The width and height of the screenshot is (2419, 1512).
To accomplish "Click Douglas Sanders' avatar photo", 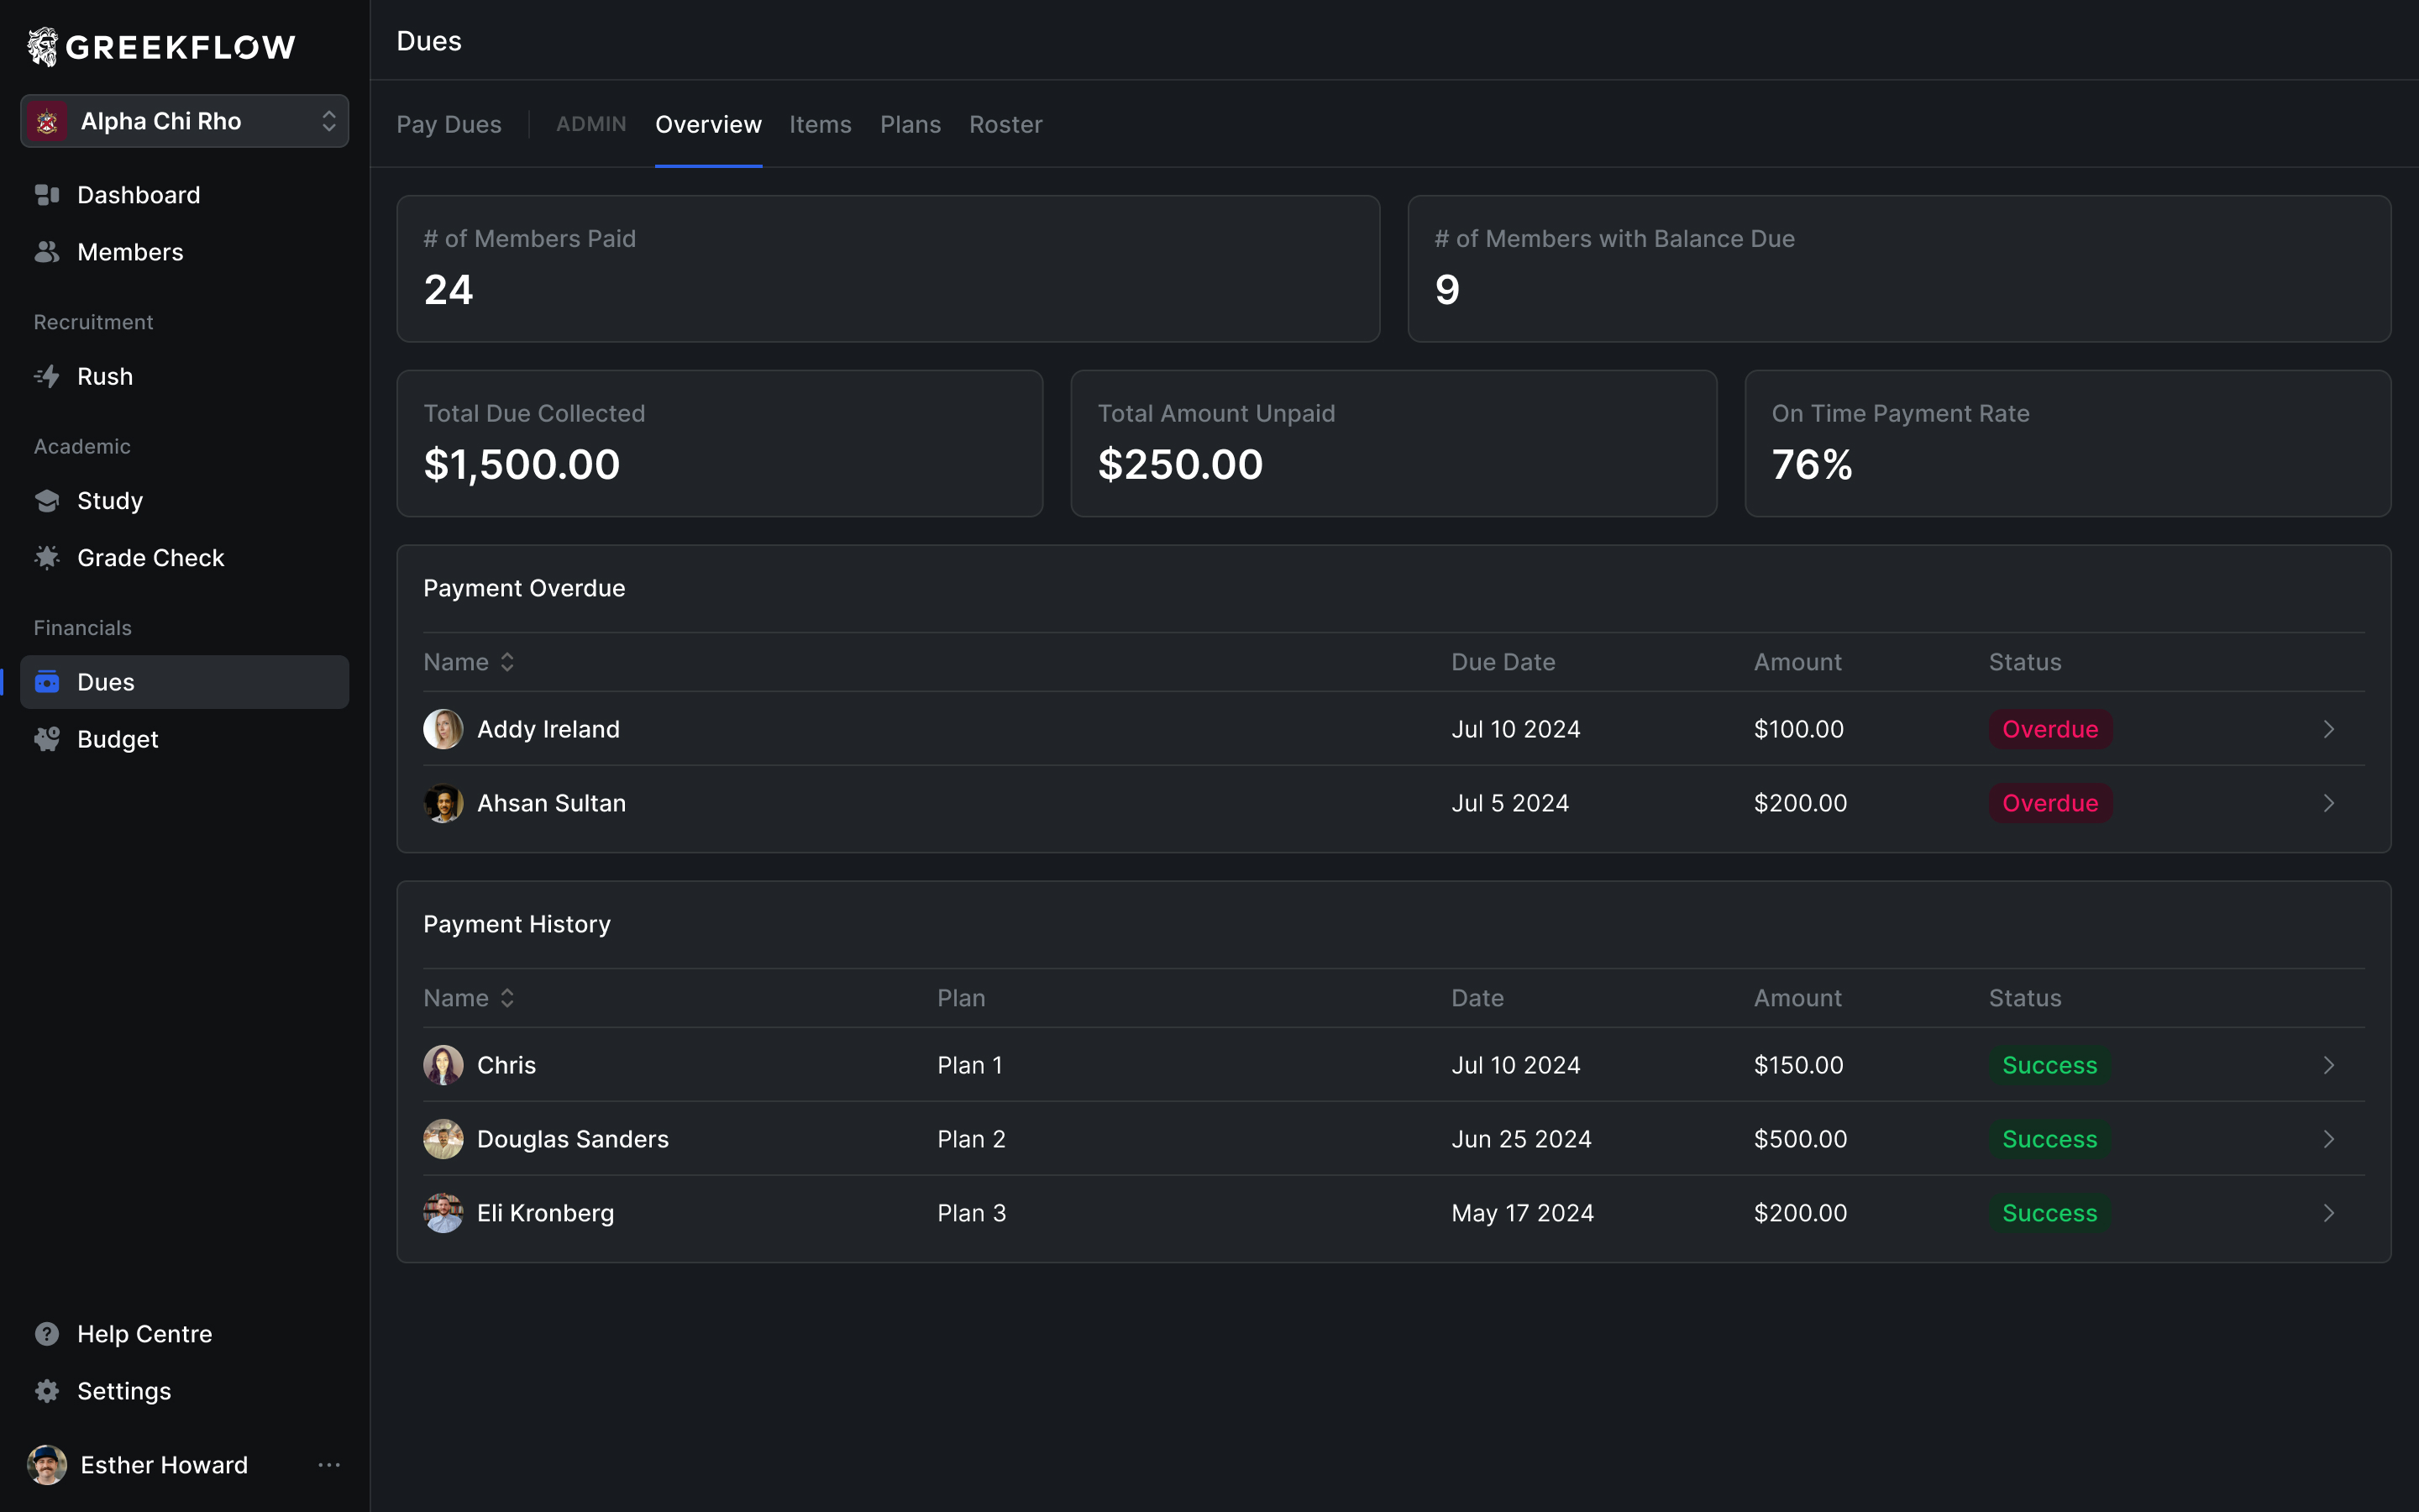I will point(443,1139).
